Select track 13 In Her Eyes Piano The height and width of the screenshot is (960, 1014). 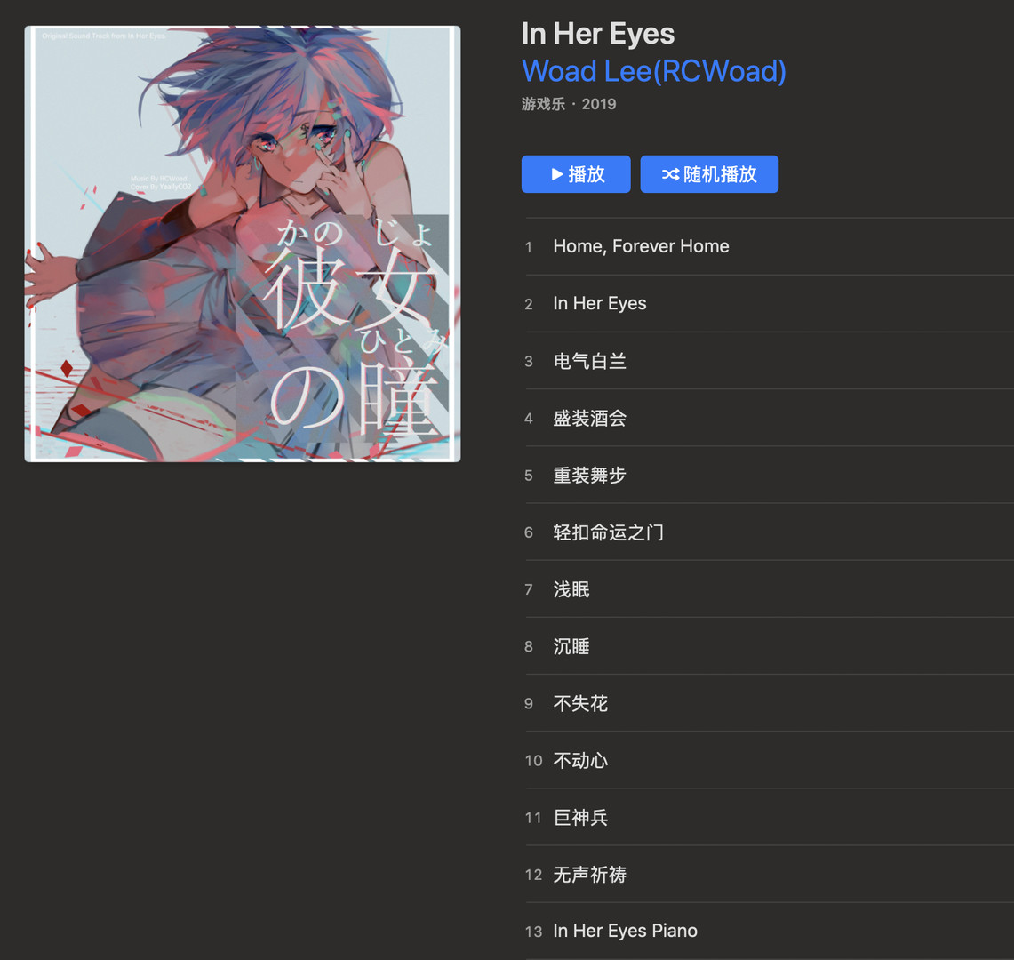pos(625,931)
